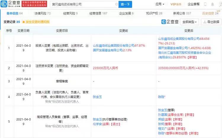Open 张金玉 link in row 4
Viewport: 222px width, 138px height.
(97, 97)
